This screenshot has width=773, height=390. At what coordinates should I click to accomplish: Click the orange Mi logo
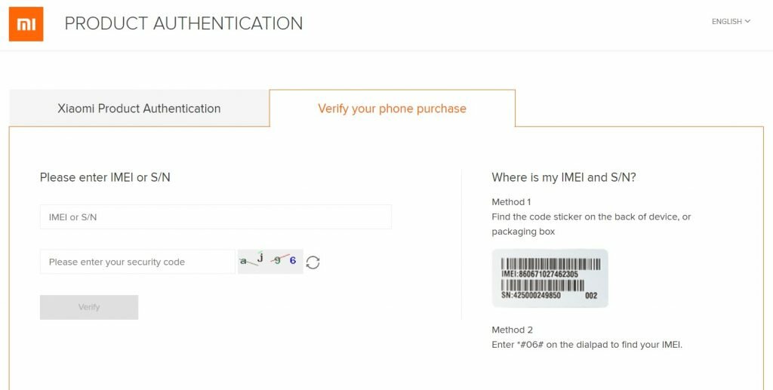click(26, 24)
